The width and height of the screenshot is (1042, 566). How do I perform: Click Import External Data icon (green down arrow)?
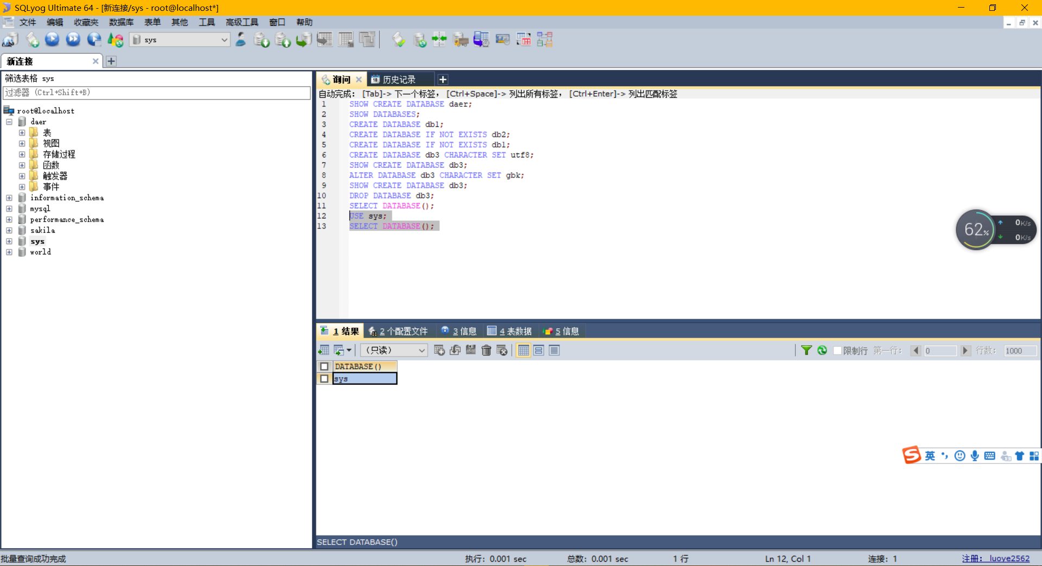(x=262, y=40)
